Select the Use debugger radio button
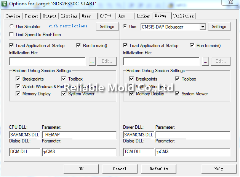The height and width of the screenshot is (177, 240). coord(125,27)
